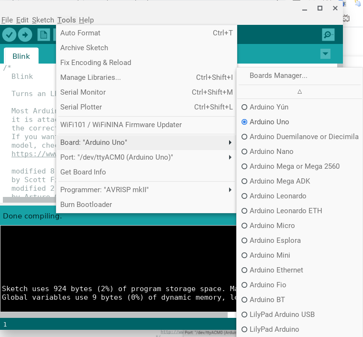Open the File menu
This screenshot has width=363, height=337.
point(7,20)
